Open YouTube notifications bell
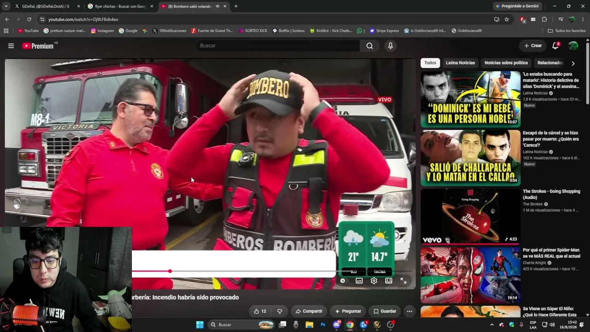Screen dimensions: 590x332 (x=555, y=46)
